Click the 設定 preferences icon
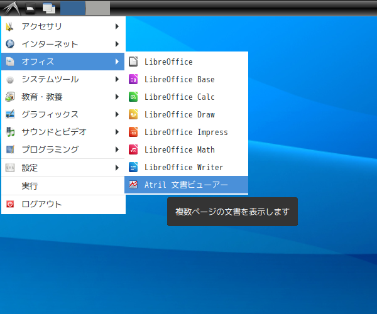This screenshot has width=377, height=314. (x=10, y=168)
